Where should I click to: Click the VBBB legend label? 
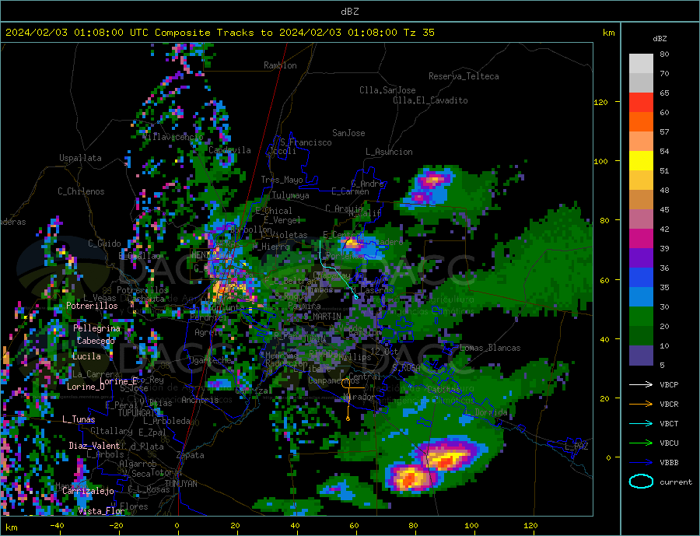coord(669,463)
